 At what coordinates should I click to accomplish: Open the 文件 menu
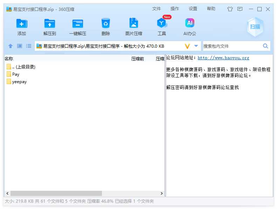point(156,9)
